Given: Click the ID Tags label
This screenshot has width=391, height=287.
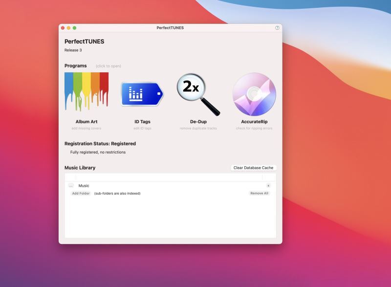Looking at the screenshot, I should tap(142, 122).
